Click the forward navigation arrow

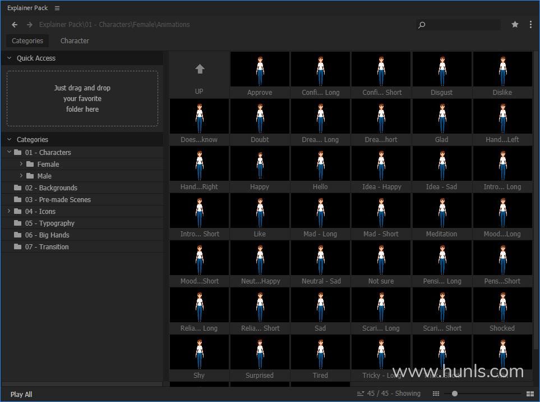(x=30, y=25)
